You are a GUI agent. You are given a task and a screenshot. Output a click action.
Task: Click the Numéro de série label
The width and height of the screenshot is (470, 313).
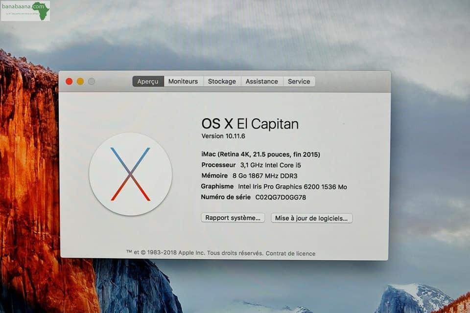[x=226, y=197]
